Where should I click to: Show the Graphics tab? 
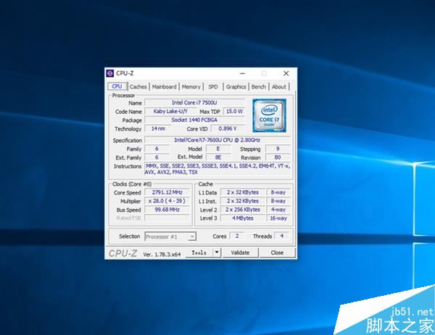point(236,87)
